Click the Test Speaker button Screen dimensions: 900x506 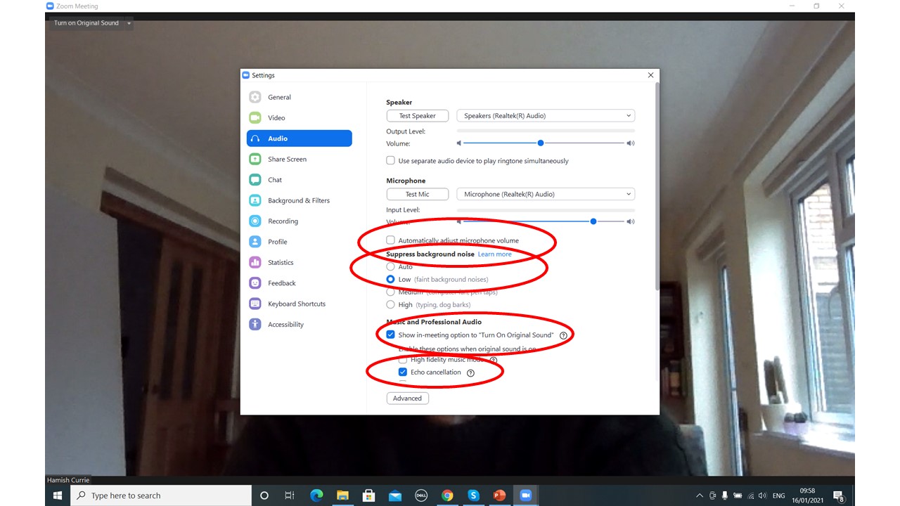click(418, 116)
